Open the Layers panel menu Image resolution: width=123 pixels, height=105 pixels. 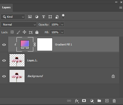121,7
